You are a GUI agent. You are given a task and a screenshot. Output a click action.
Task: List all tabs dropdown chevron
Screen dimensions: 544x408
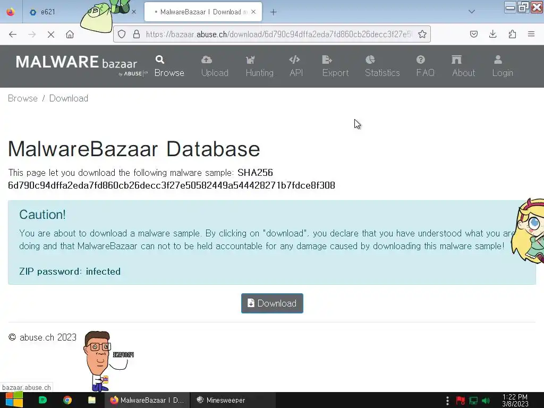472,12
